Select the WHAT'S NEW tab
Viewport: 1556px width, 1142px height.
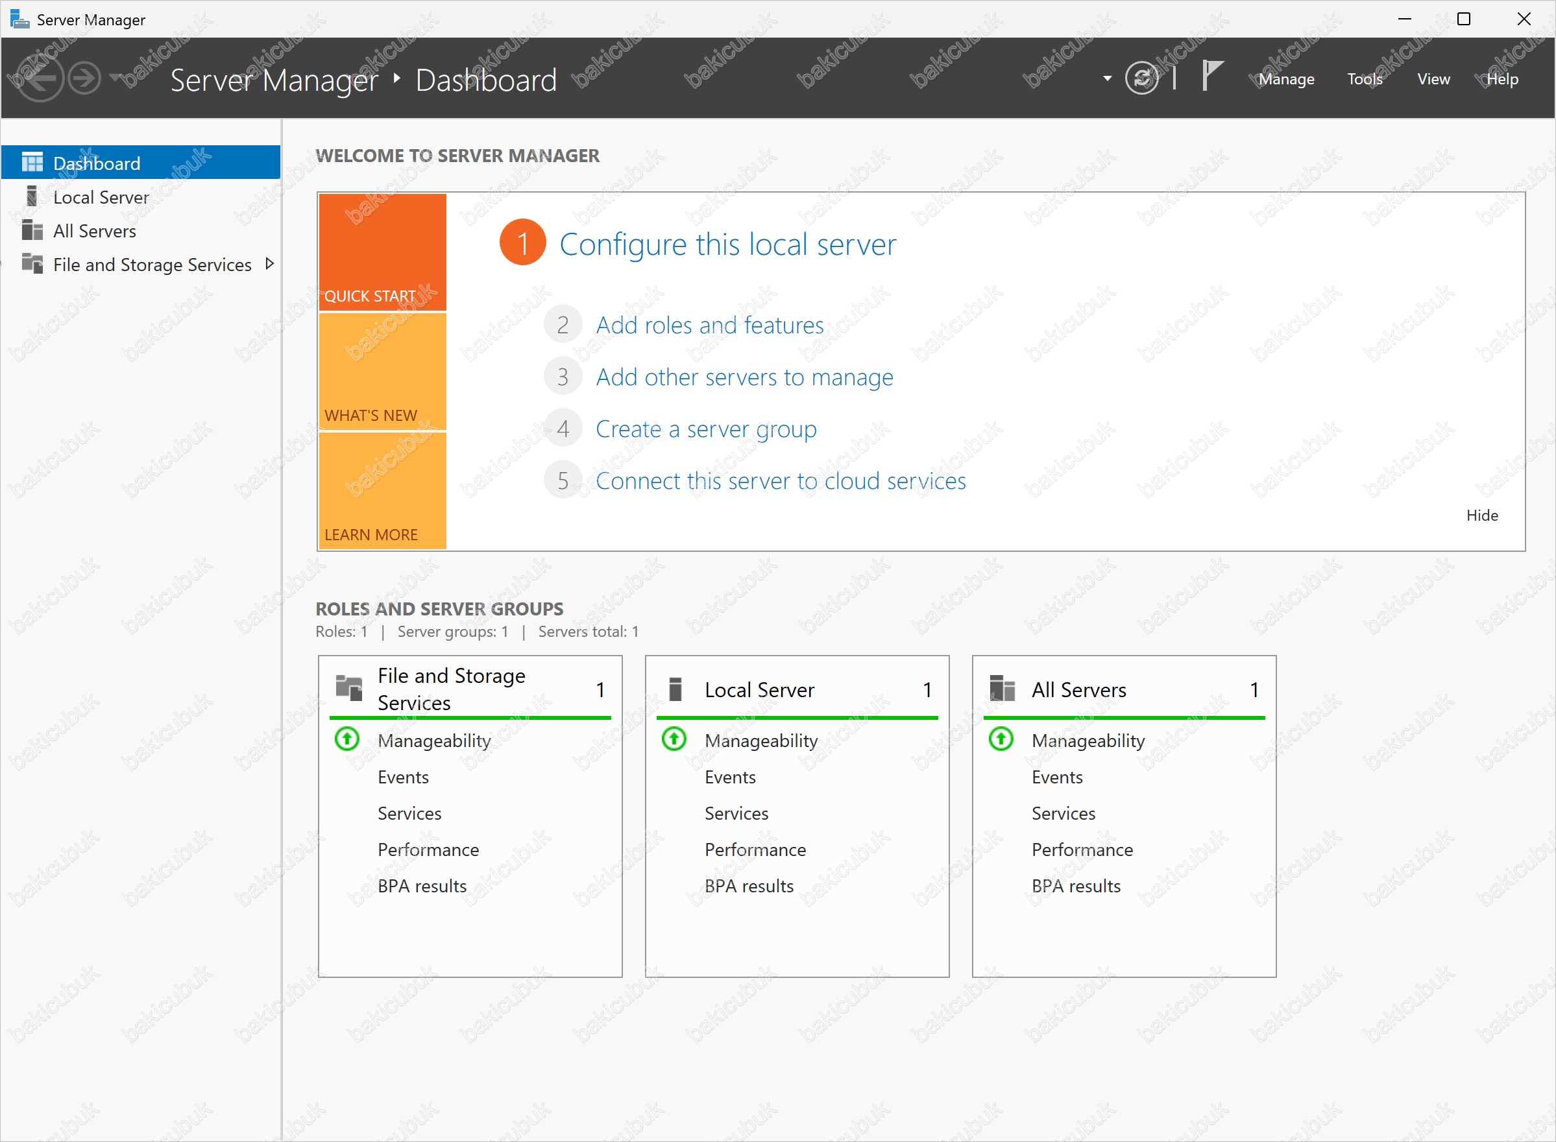(x=382, y=371)
